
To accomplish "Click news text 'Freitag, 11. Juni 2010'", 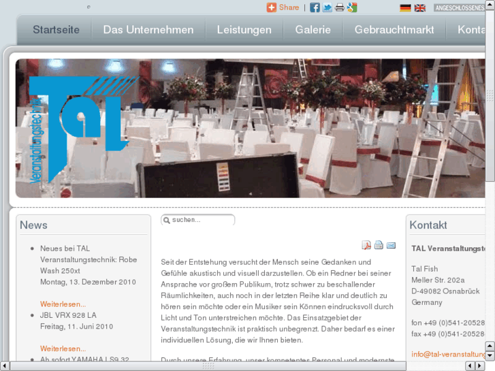I will (77, 327).
